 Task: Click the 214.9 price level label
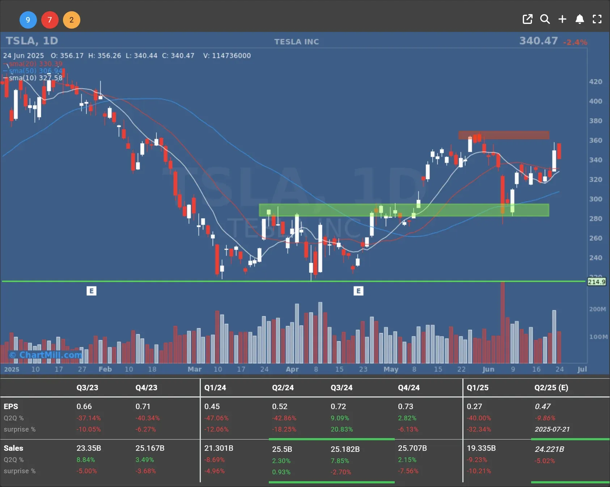597,282
